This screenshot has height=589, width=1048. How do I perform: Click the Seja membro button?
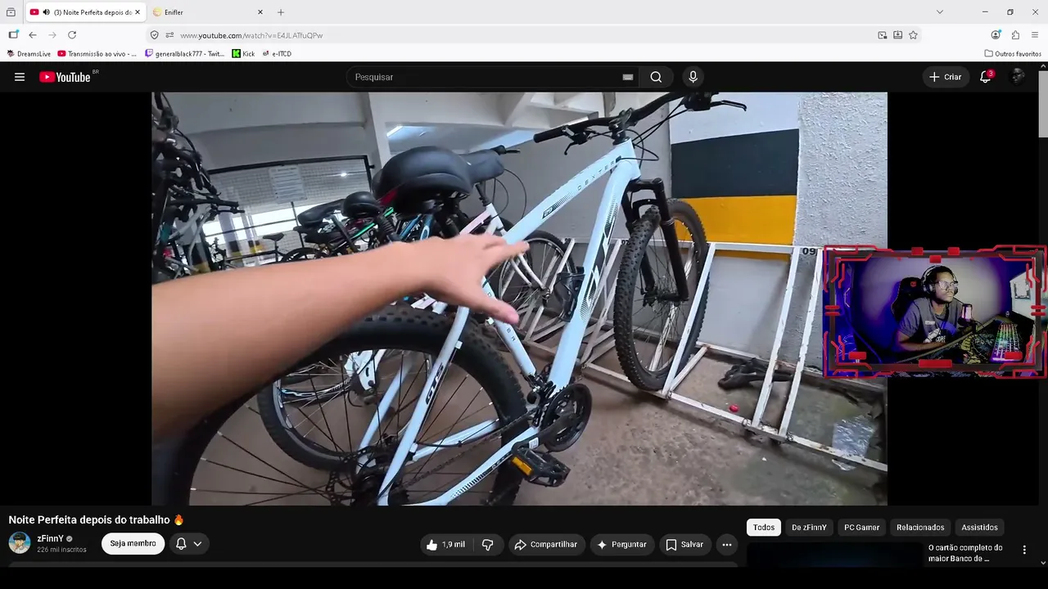point(133,544)
